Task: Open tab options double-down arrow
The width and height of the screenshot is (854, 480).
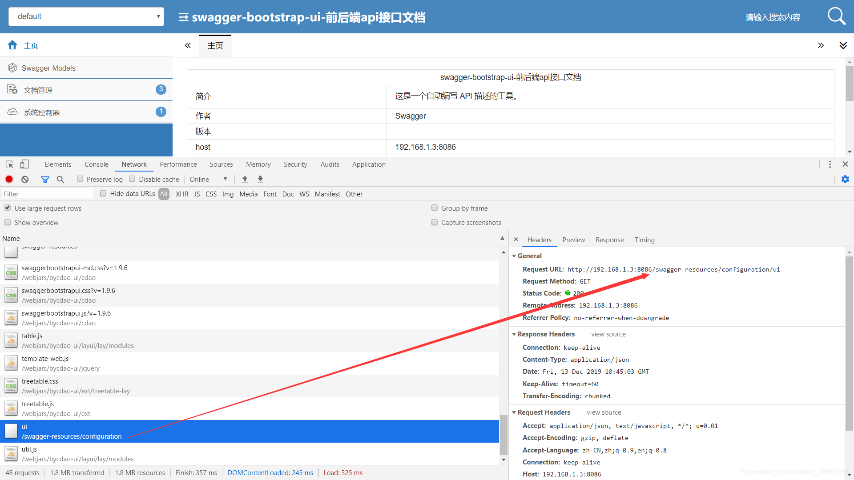Action: 843,45
